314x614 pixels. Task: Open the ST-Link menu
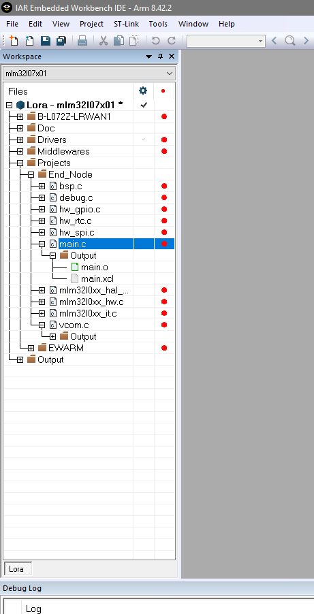pyautogui.click(x=126, y=24)
